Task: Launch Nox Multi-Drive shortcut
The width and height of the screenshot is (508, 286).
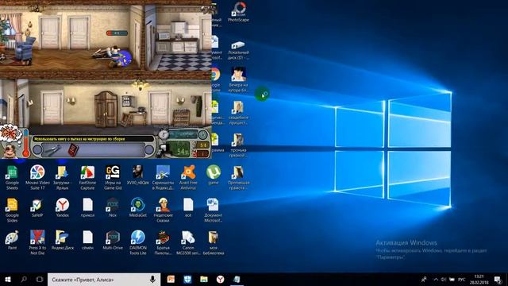Action: tap(113, 240)
